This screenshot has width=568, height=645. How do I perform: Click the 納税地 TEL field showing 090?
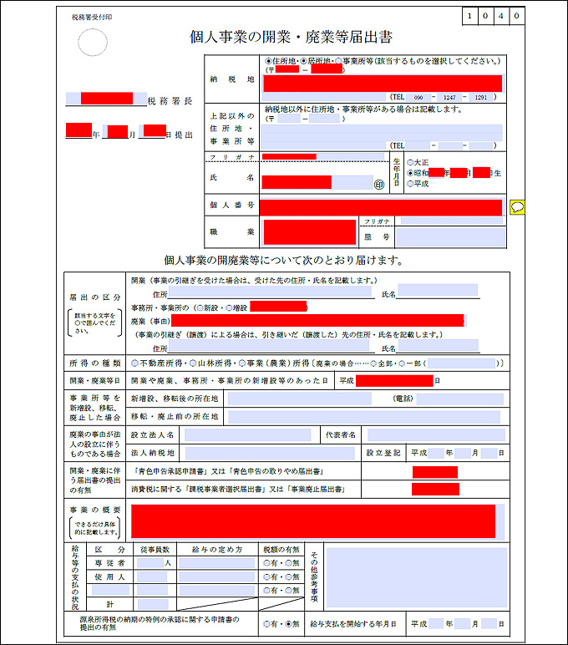tap(418, 98)
